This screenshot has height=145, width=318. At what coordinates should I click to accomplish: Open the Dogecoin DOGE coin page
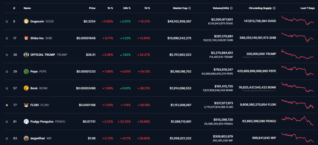pyautogui.click(x=42, y=21)
